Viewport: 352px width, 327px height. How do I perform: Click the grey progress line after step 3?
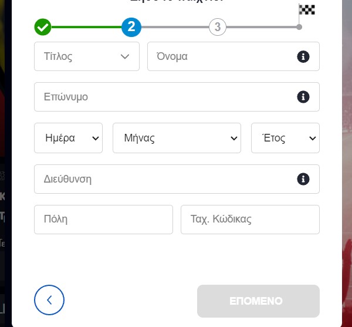(x=262, y=27)
